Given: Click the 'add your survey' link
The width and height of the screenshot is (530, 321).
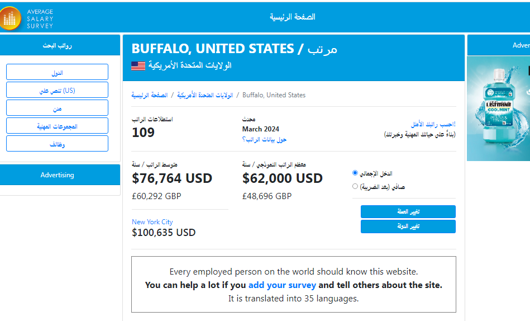Looking at the screenshot, I should (282, 285).
